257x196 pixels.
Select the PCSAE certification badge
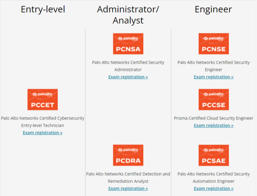214,156
